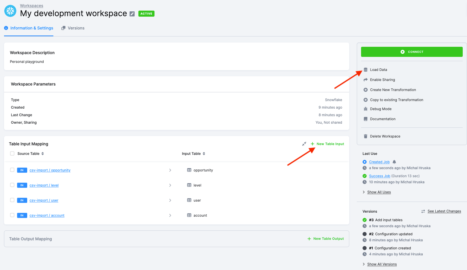
Task: Open csv-import / user link
Action: coord(44,200)
